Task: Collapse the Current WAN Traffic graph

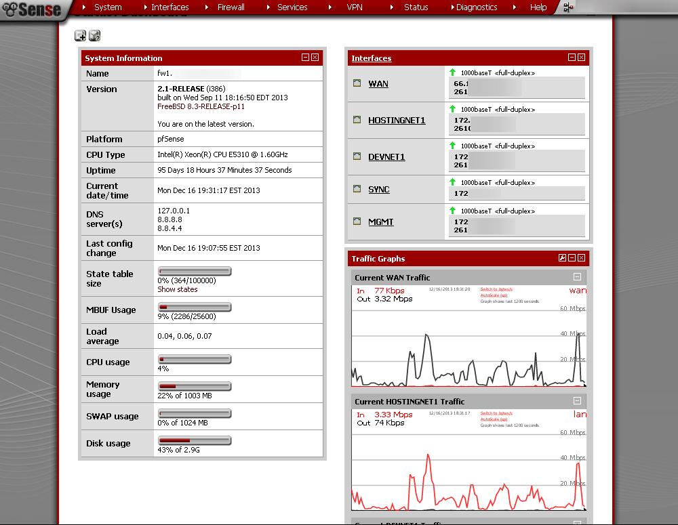Action: pos(577,276)
